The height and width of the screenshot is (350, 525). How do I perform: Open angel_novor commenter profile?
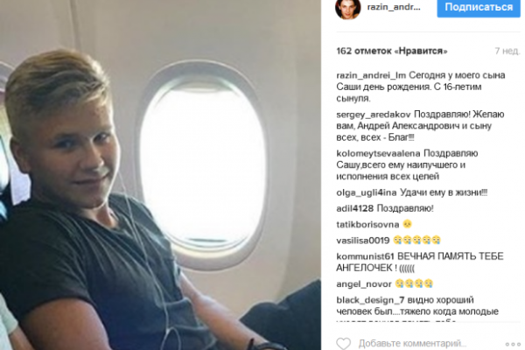pos(364,284)
